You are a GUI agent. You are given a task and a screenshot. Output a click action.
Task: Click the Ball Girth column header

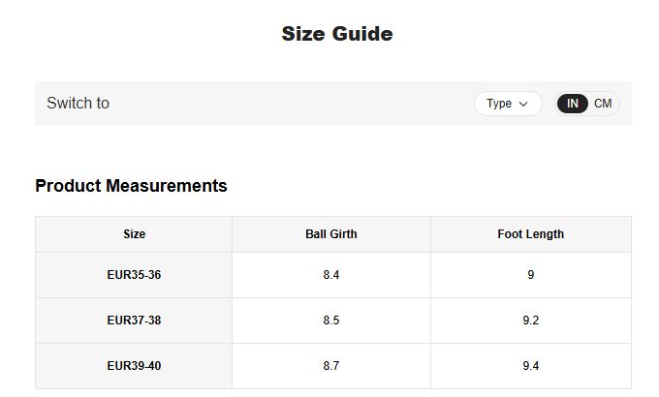tap(331, 234)
